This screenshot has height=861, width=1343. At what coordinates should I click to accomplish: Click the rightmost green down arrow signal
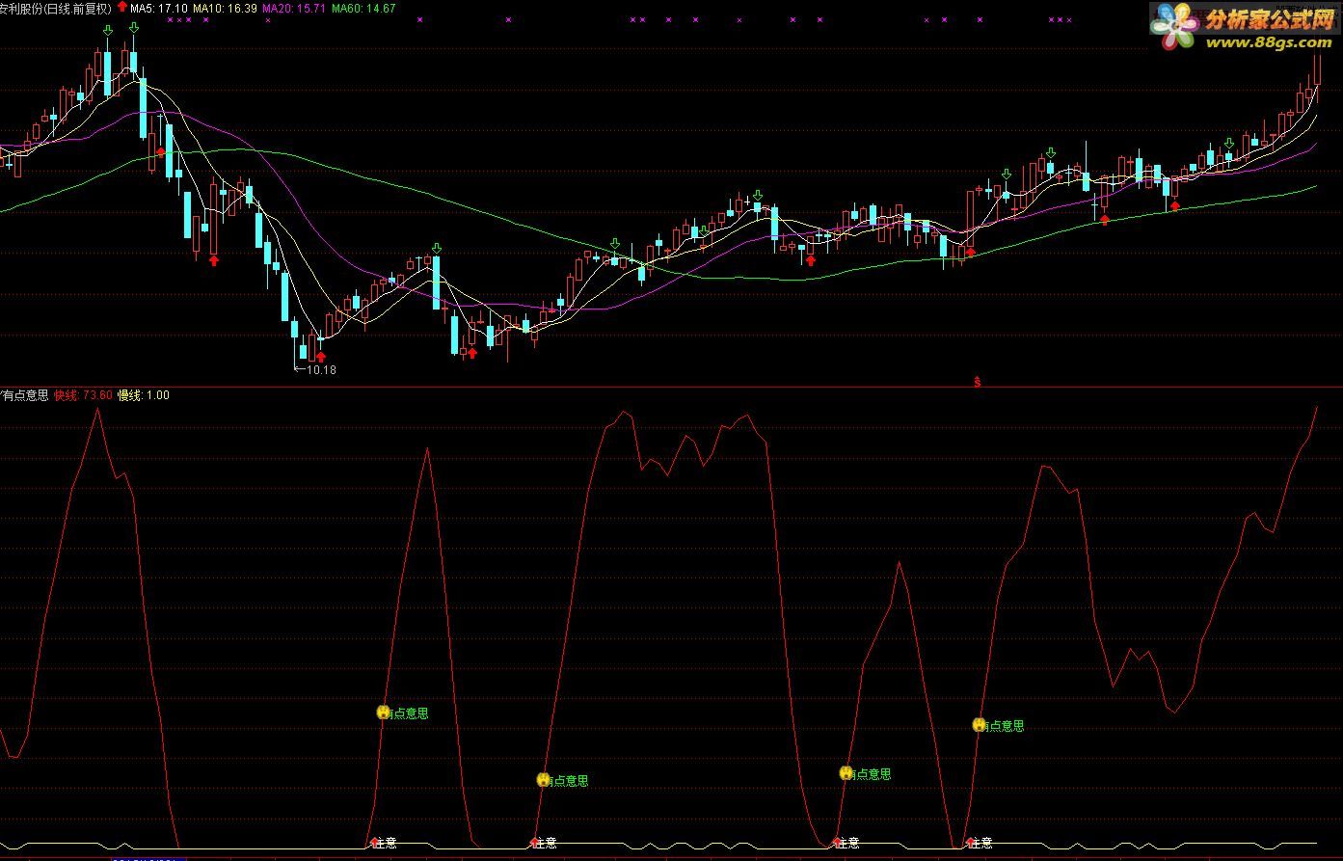tap(1228, 144)
